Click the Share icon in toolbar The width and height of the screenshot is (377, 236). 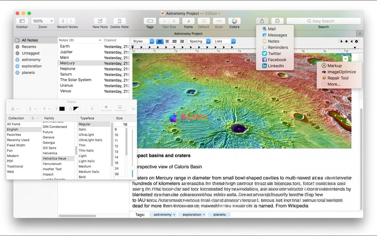click(262, 21)
